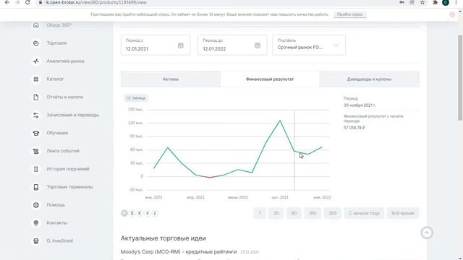Click the page vertical scrollbar thumb

pyautogui.click(x=460, y=78)
